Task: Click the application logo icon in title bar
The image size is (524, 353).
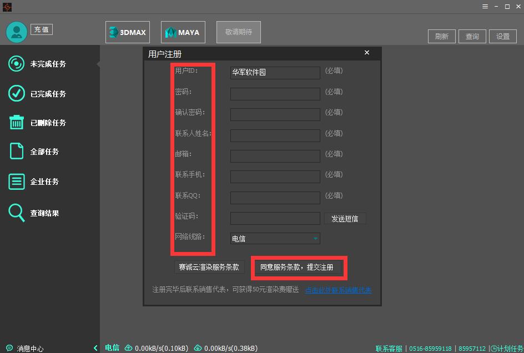Action: (x=7, y=7)
